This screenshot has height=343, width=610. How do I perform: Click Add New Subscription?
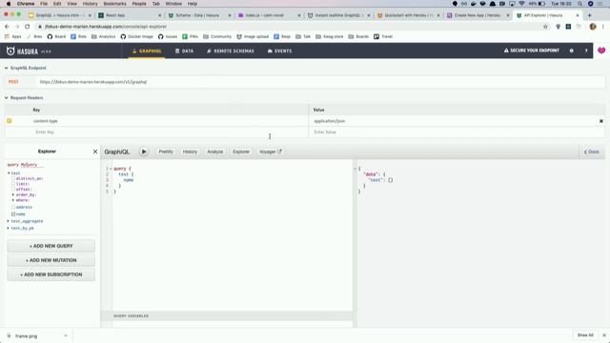[x=51, y=274]
